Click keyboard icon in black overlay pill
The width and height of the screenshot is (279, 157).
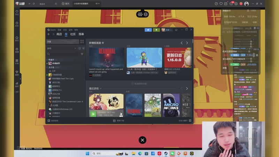click(140, 14)
